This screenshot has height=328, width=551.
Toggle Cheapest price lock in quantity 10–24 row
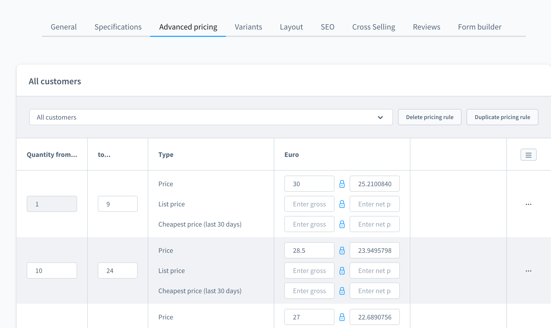pos(342,291)
